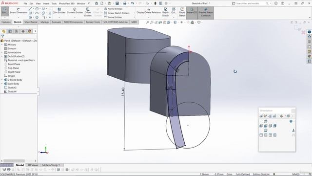Image resolution: width=312 pixels, height=176 pixels.
Task: Pin the Orientation dialog
Action: (293, 111)
